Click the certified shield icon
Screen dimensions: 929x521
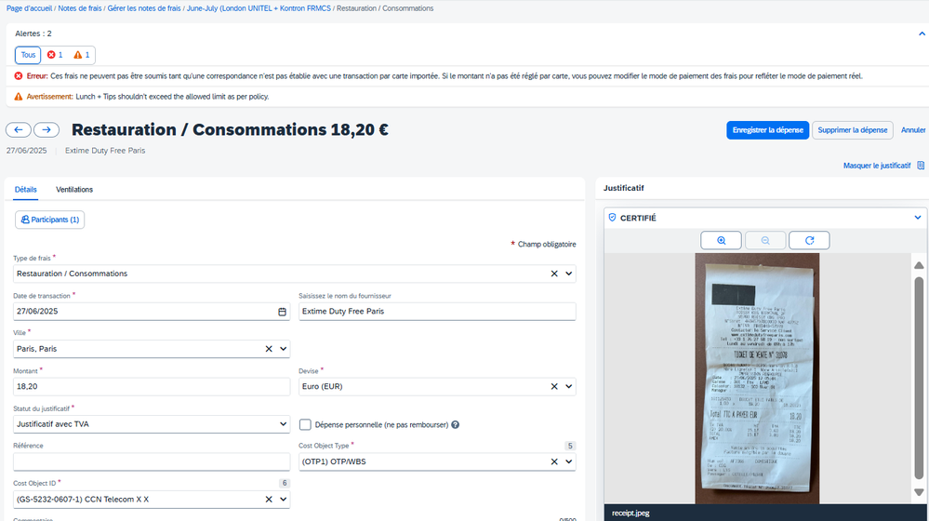tap(613, 218)
